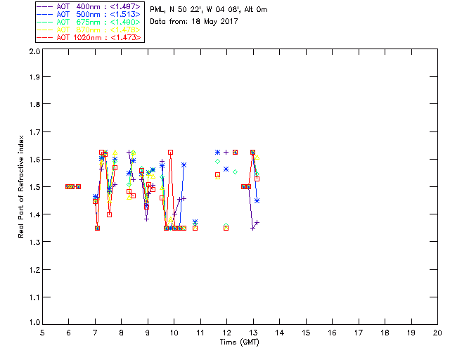Image resolution: width=450 pixels, height=360 pixels.
Task: Click the AOT 500nm legend entry
Action: pyautogui.click(x=89, y=14)
